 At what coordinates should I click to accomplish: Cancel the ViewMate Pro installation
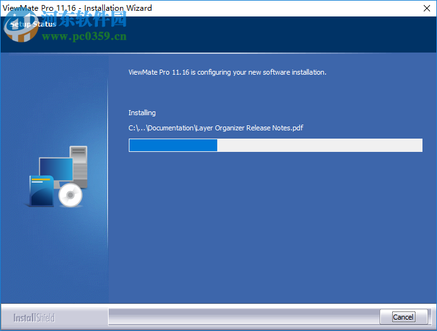[x=404, y=316]
